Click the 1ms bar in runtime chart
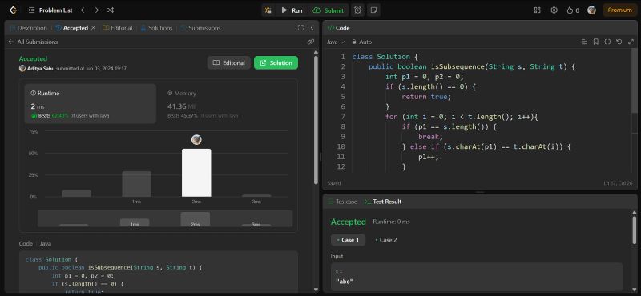Screen dimensions: 641x296 click(136, 184)
